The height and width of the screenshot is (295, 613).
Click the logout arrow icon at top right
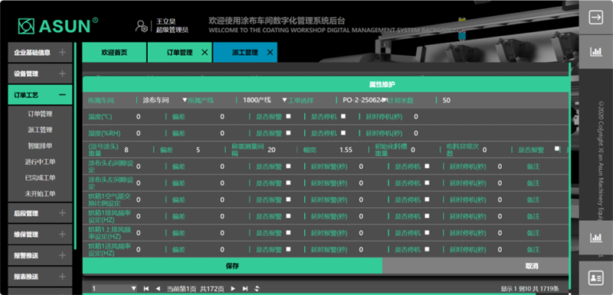click(x=596, y=18)
